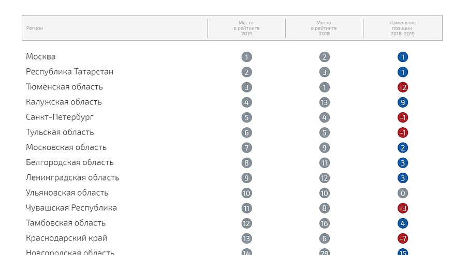Viewport: 454px width, 255px height.
Task: Select the Белгородская область row name
Action: 69,162
